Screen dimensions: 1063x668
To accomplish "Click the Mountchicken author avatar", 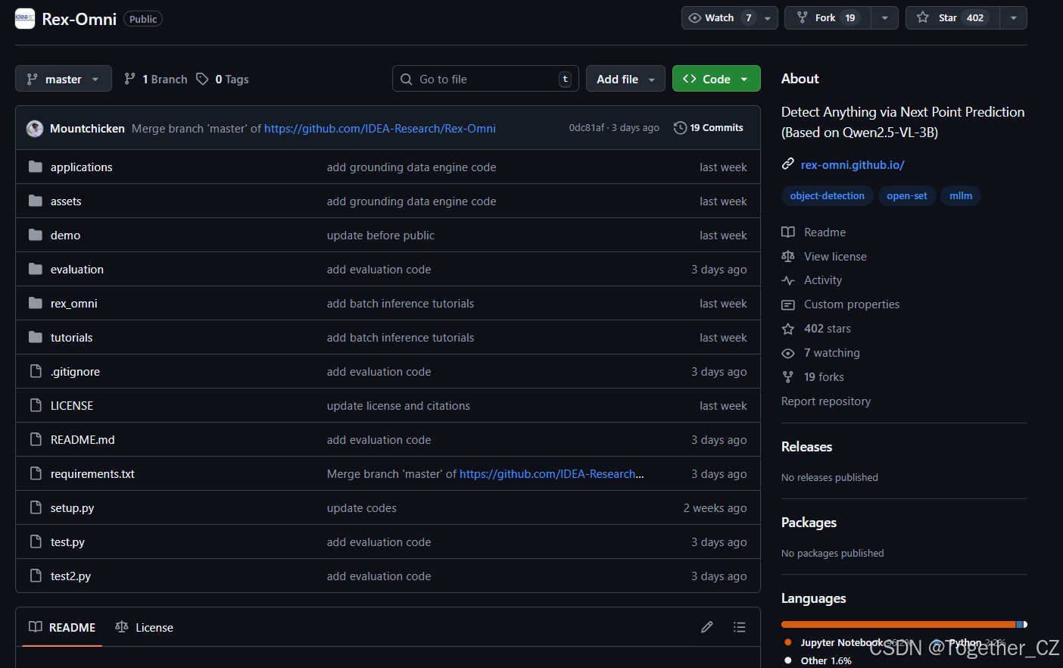I will pos(35,129).
